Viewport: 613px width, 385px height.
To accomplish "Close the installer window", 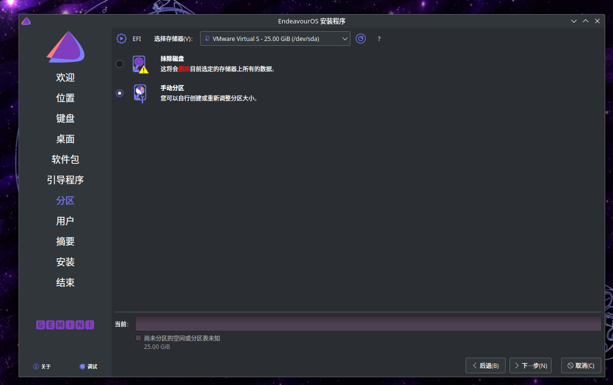I will click(597, 21).
